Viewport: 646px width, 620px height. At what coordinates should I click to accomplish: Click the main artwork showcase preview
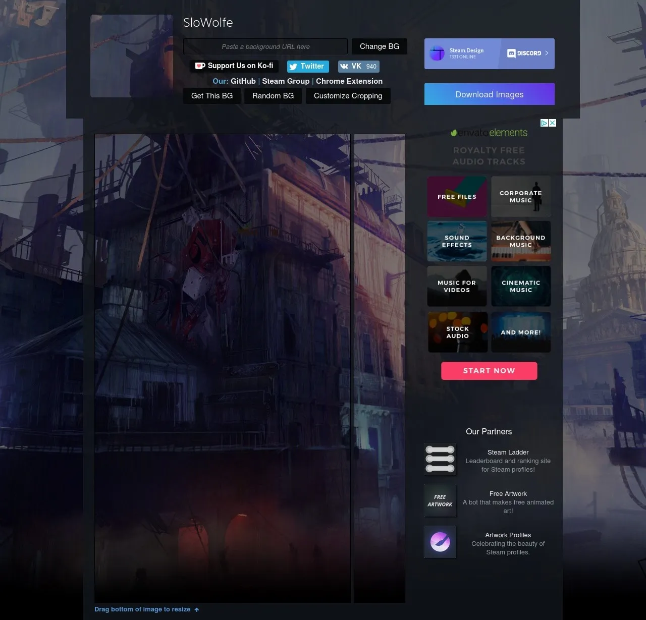[223, 368]
